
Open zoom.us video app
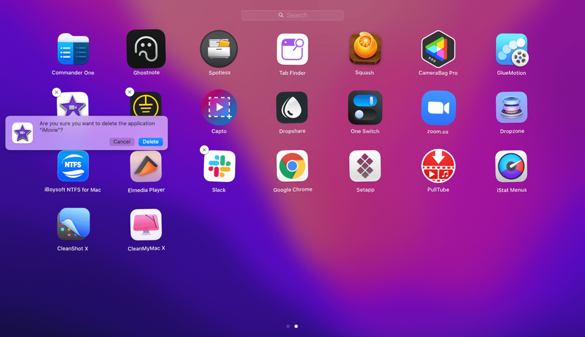438,108
